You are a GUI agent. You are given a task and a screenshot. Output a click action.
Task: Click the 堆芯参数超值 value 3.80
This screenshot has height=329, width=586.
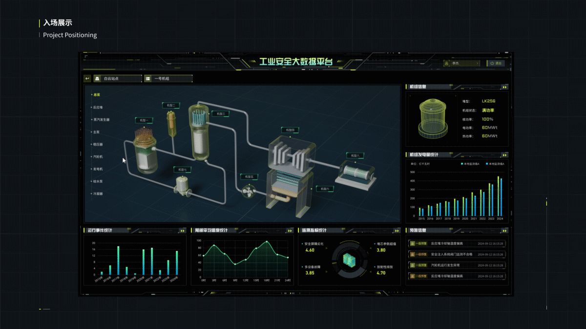pyautogui.click(x=381, y=250)
